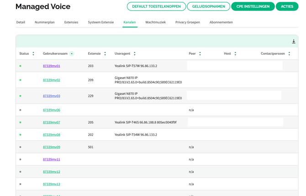Sort by Gebruikersnaam ascending arrow icon

(72, 54)
